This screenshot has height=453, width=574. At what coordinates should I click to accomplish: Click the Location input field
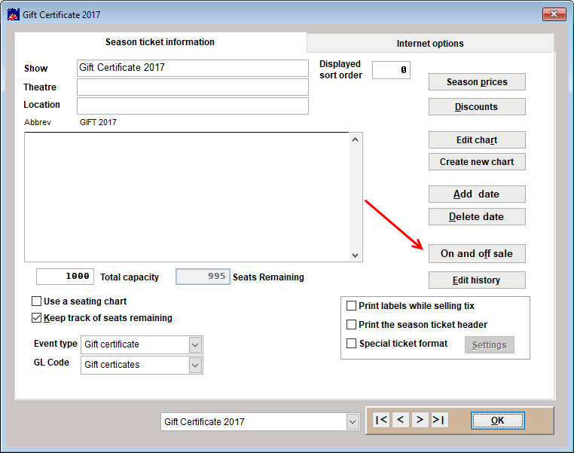click(193, 106)
